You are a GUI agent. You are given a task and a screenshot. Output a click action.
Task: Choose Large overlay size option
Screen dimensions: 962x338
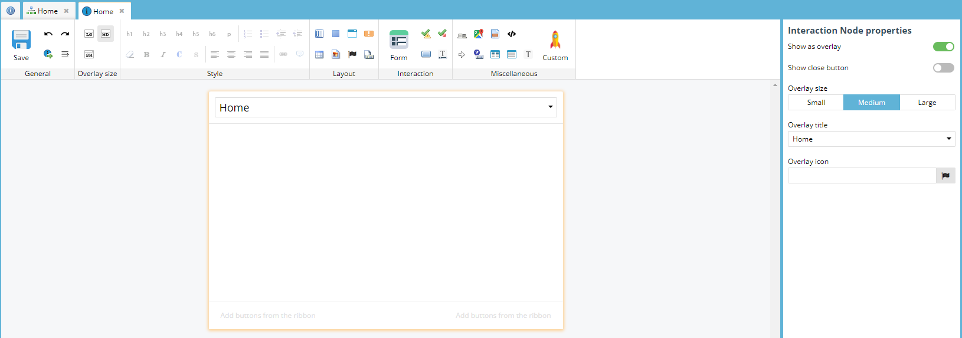pos(927,103)
